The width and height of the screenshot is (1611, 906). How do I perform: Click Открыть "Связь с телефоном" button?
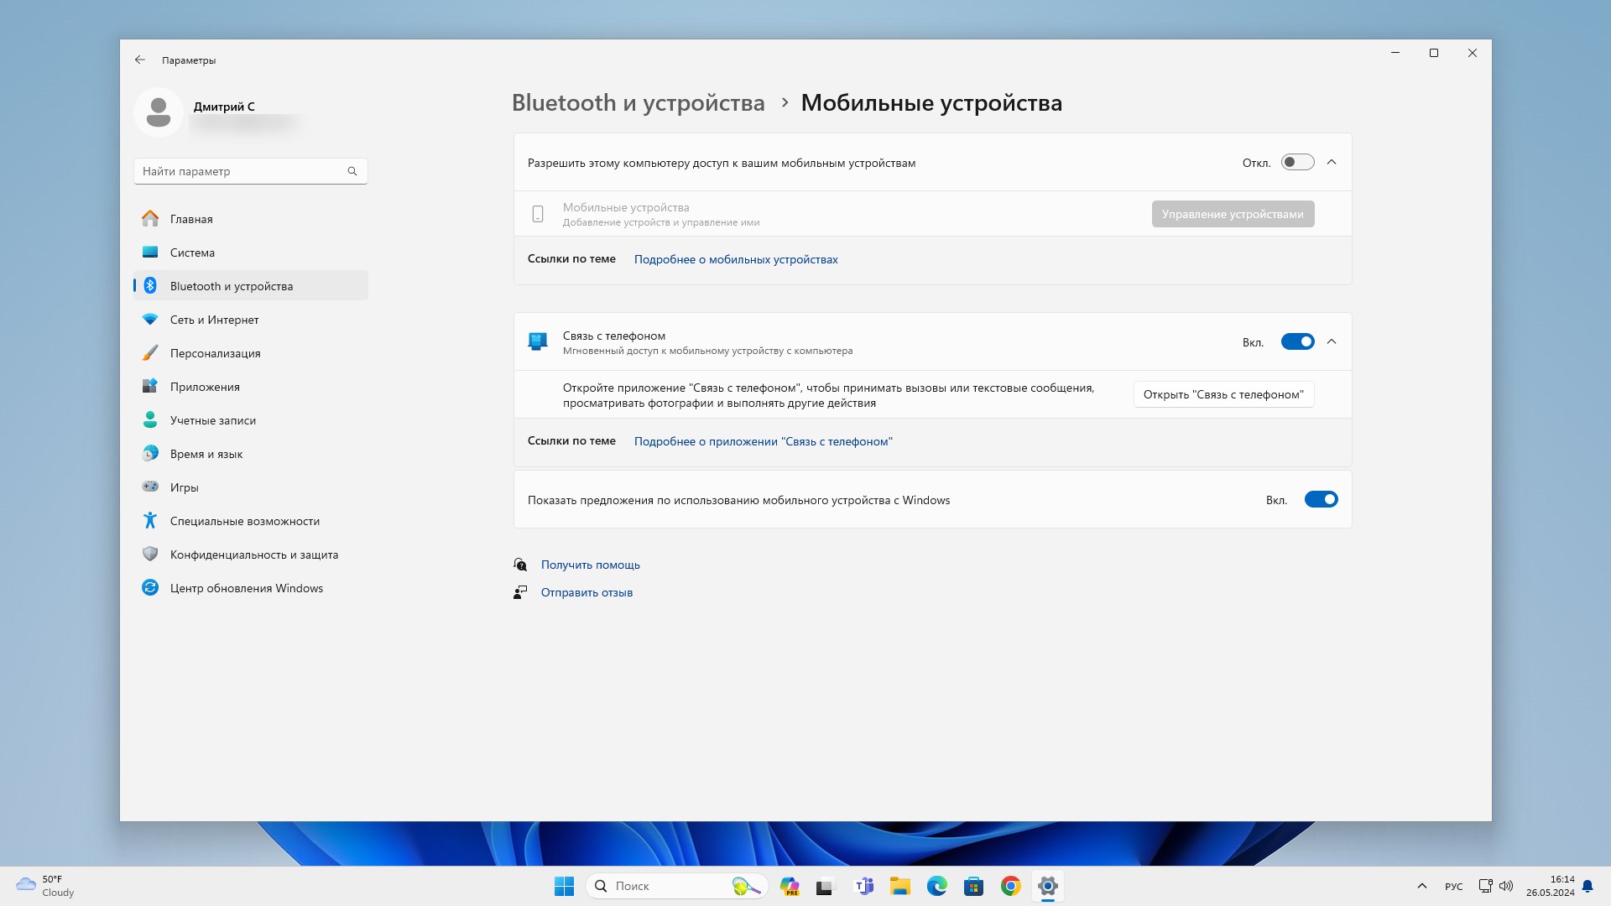[1223, 394]
